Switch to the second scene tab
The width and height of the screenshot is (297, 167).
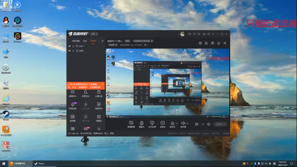coord(85,41)
